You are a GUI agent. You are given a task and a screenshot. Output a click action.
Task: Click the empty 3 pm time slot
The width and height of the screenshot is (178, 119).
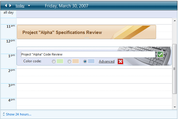point(94,87)
